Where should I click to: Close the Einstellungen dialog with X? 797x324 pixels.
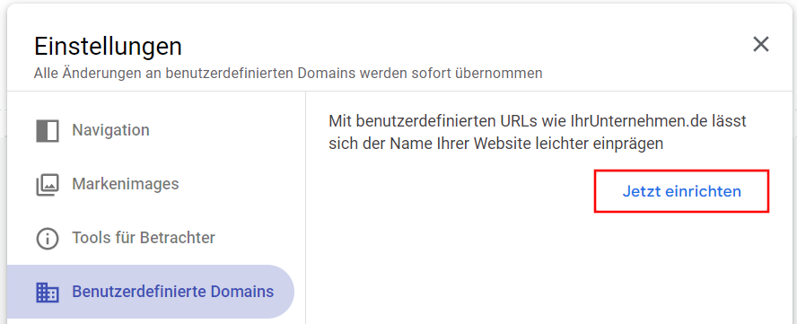click(760, 45)
